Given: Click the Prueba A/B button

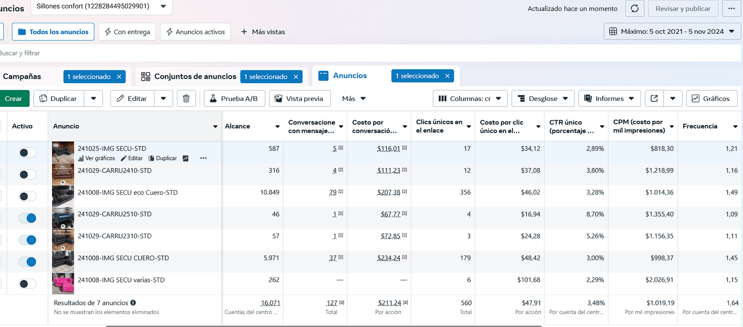Looking at the screenshot, I should coord(234,98).
